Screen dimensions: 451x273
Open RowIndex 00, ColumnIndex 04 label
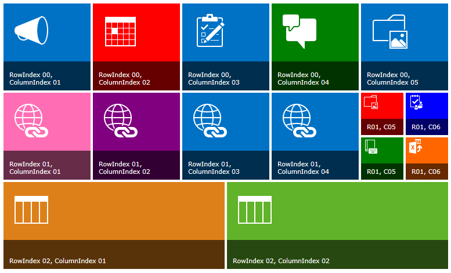303,78
